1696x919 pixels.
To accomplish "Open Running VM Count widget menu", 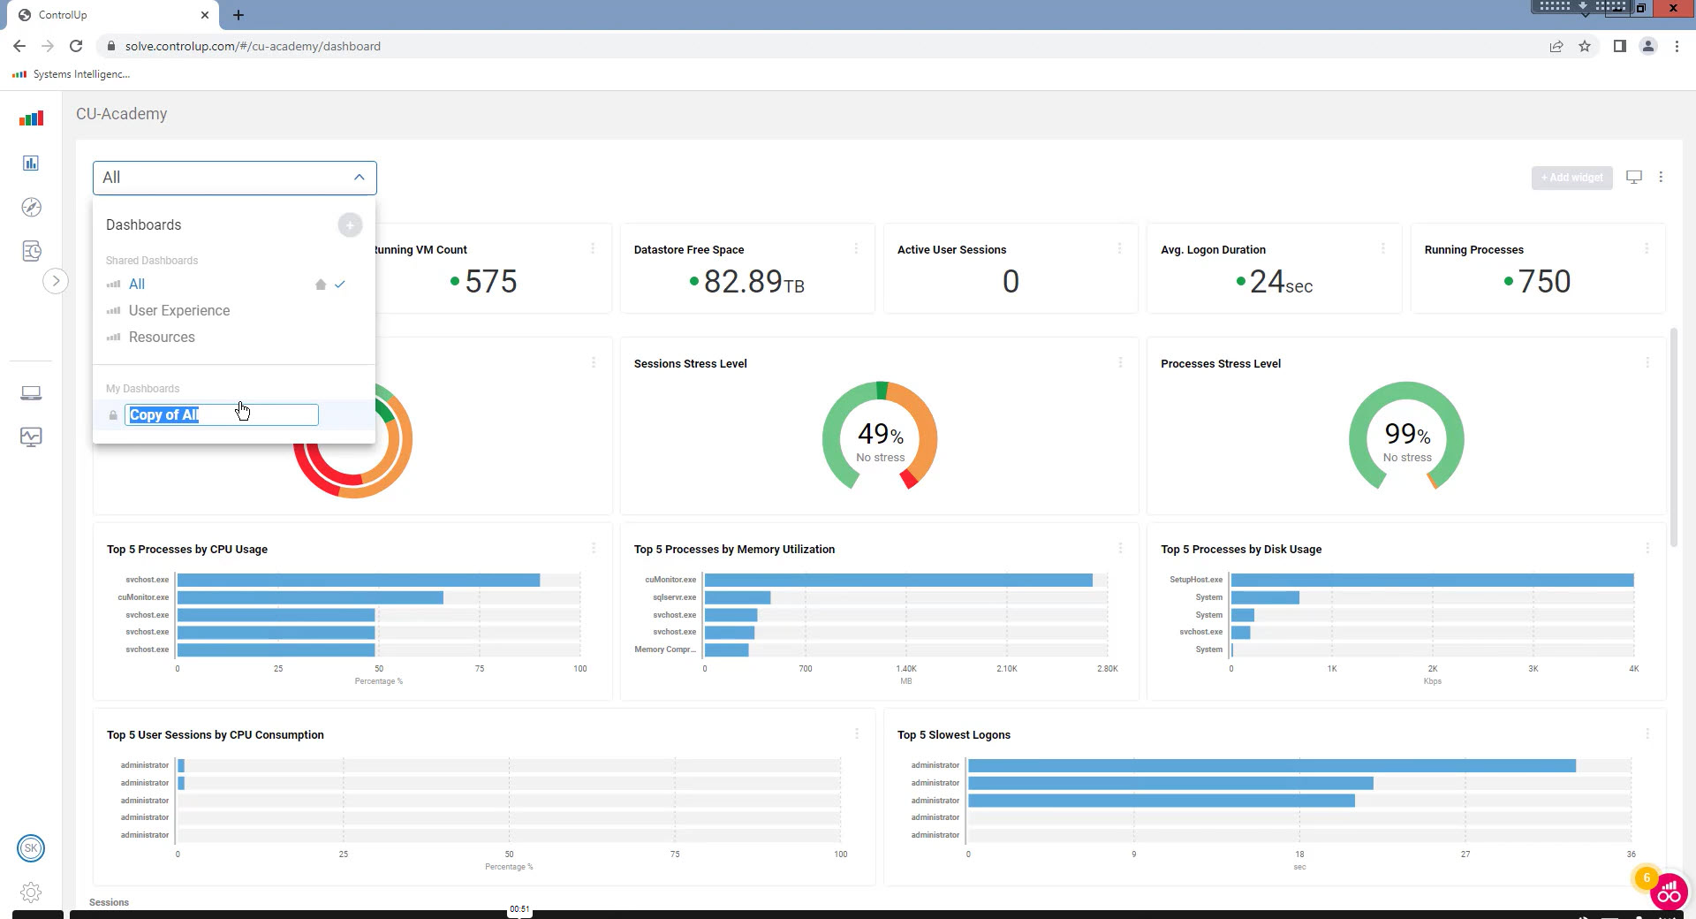I will click(x=593, y=249).
